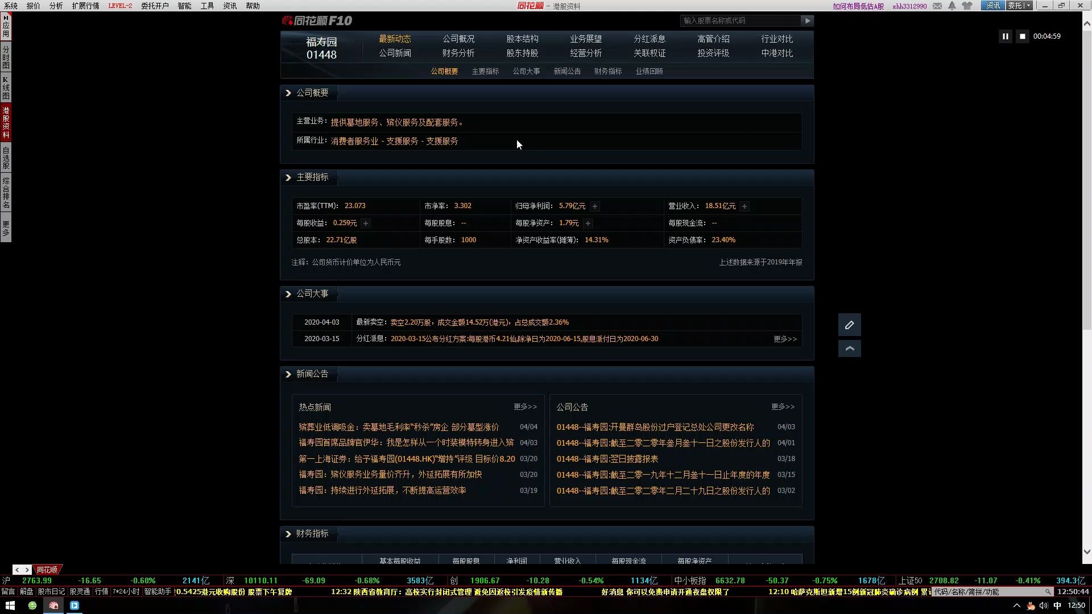Open the 分红派息 tab
The image size is (1092, 614).
[x=650, y=39]
